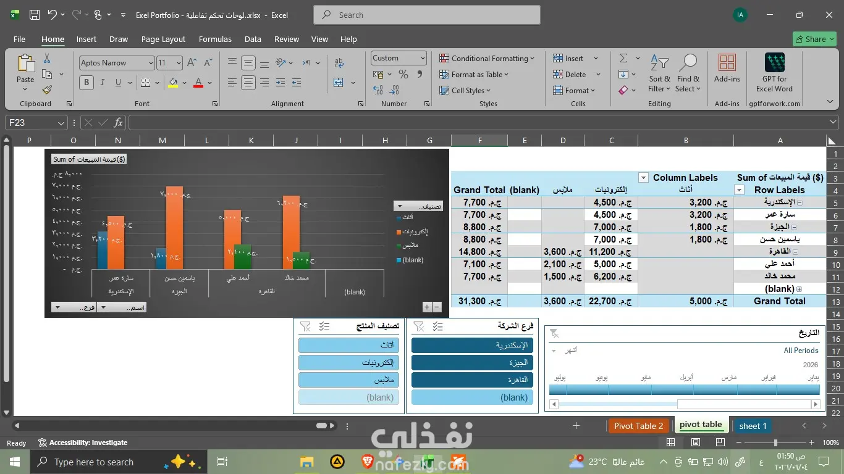Click the Format Painter brush icon

coord(47,89)
